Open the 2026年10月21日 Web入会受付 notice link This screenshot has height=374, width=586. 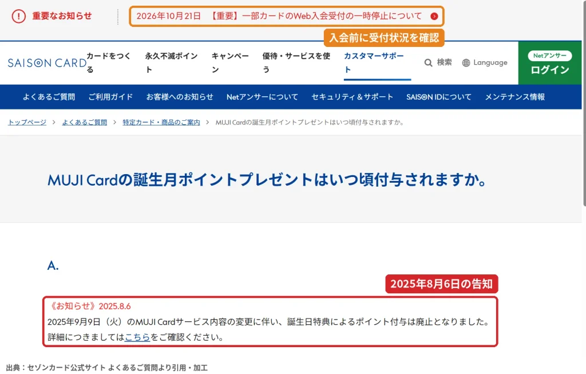click(286, 16)
